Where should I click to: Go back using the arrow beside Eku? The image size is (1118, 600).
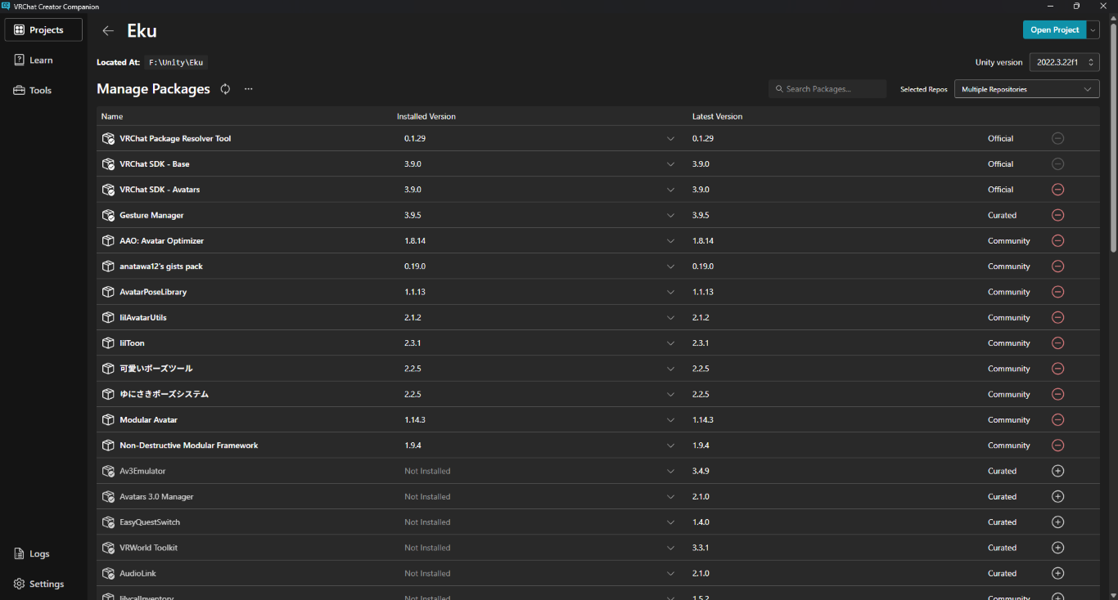[108, 30]
